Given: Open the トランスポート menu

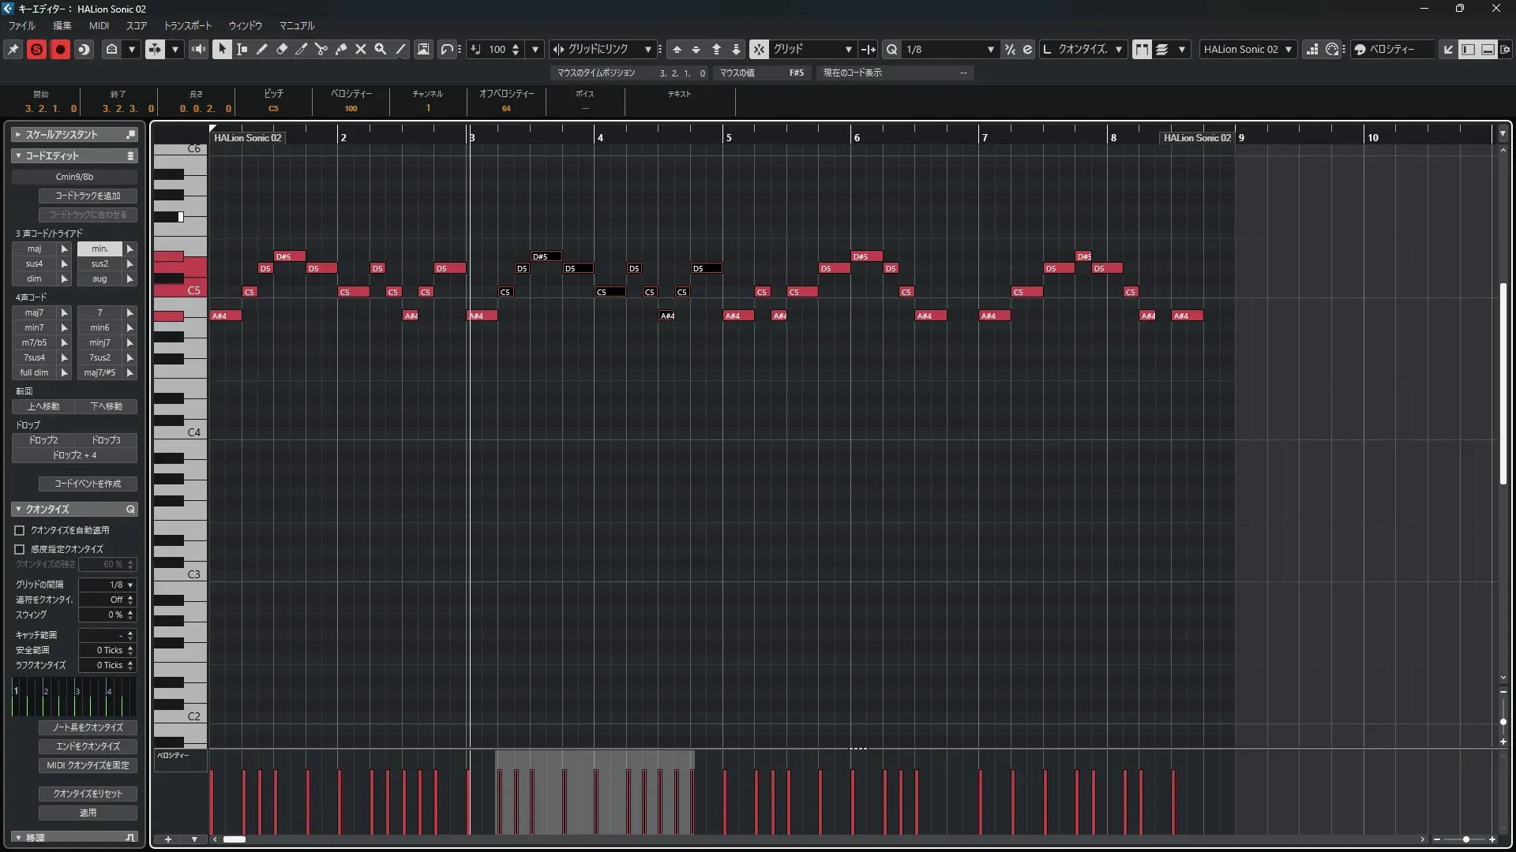Looking at the screenshot, I should pos(187,25).
